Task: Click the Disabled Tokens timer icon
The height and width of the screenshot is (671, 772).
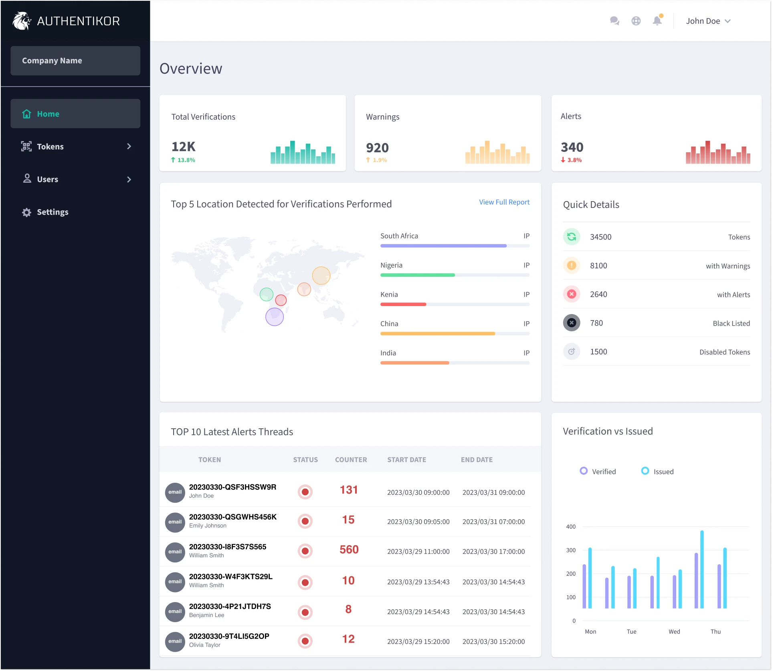Action: pyautogui.click(x=572, y=351)
